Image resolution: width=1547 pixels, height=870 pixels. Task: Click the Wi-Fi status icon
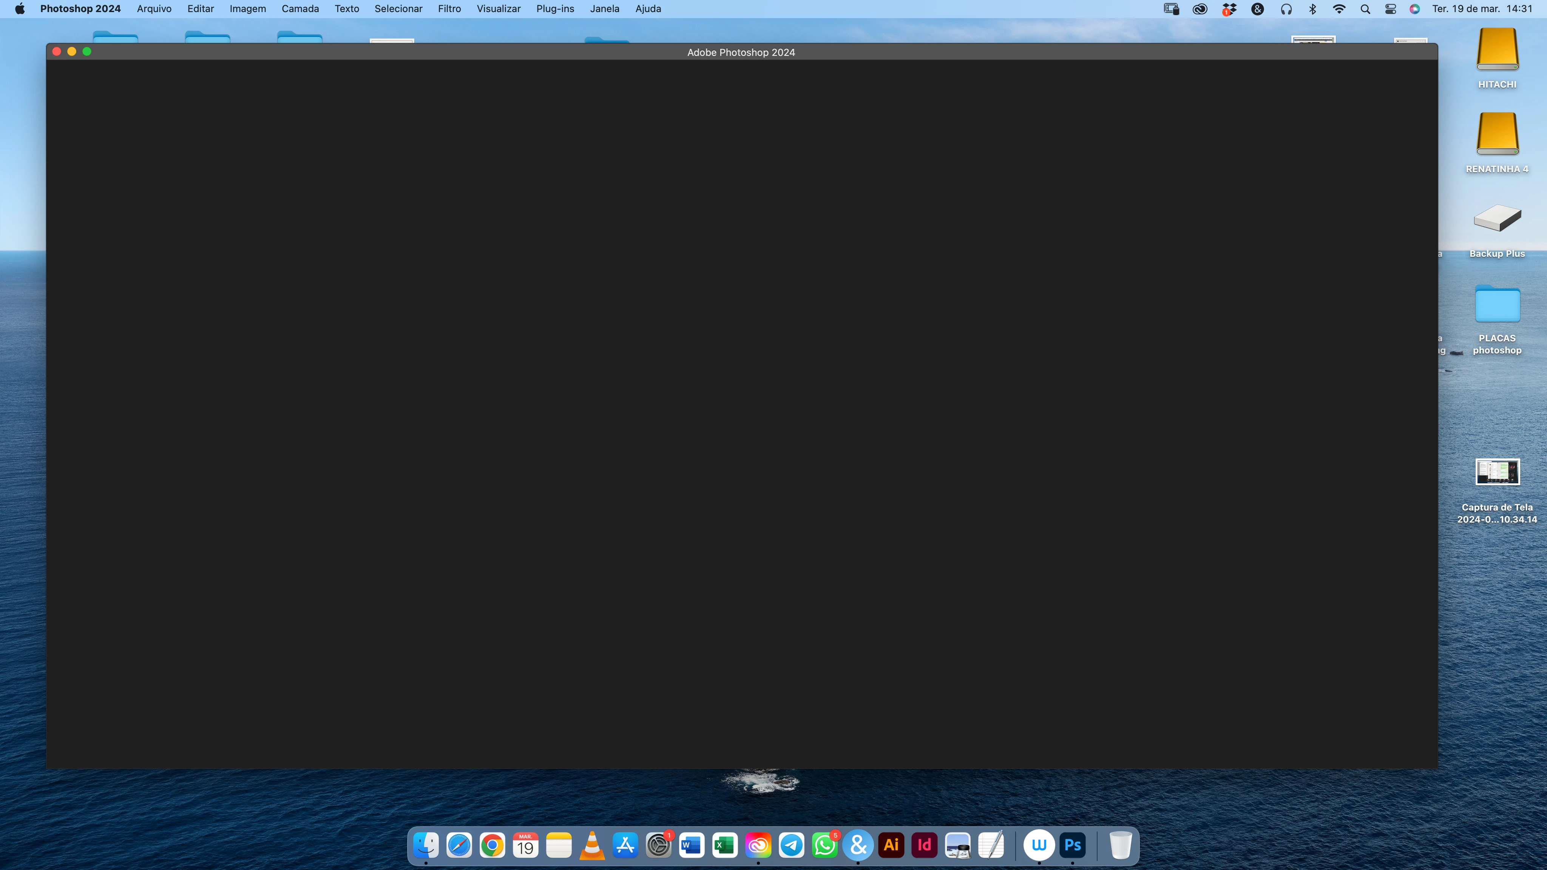[x=1339, y=9]
